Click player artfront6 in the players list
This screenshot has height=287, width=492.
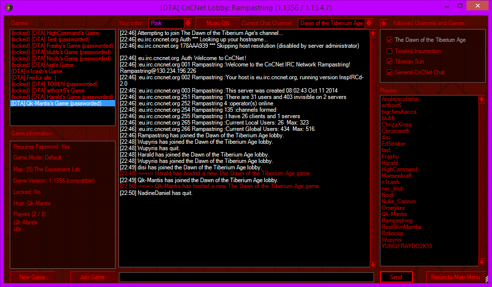pyautogui.click(x=392, y=105)
